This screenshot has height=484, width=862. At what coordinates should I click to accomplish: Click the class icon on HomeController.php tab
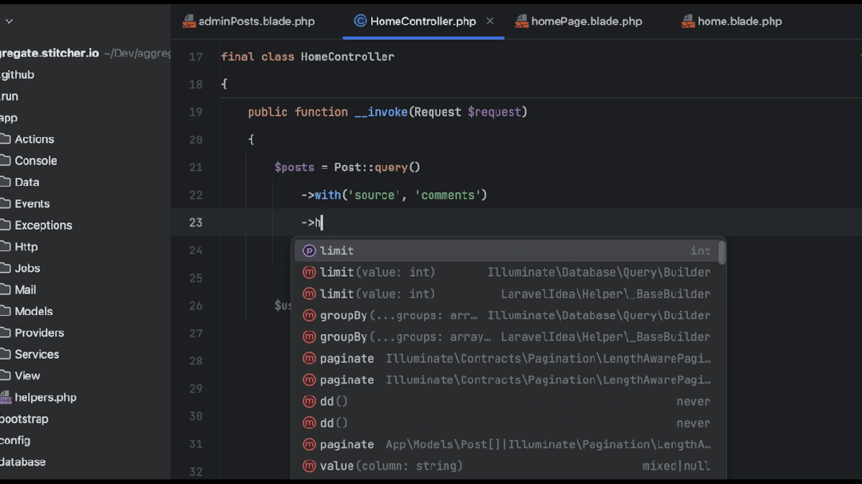coord(360,21)
